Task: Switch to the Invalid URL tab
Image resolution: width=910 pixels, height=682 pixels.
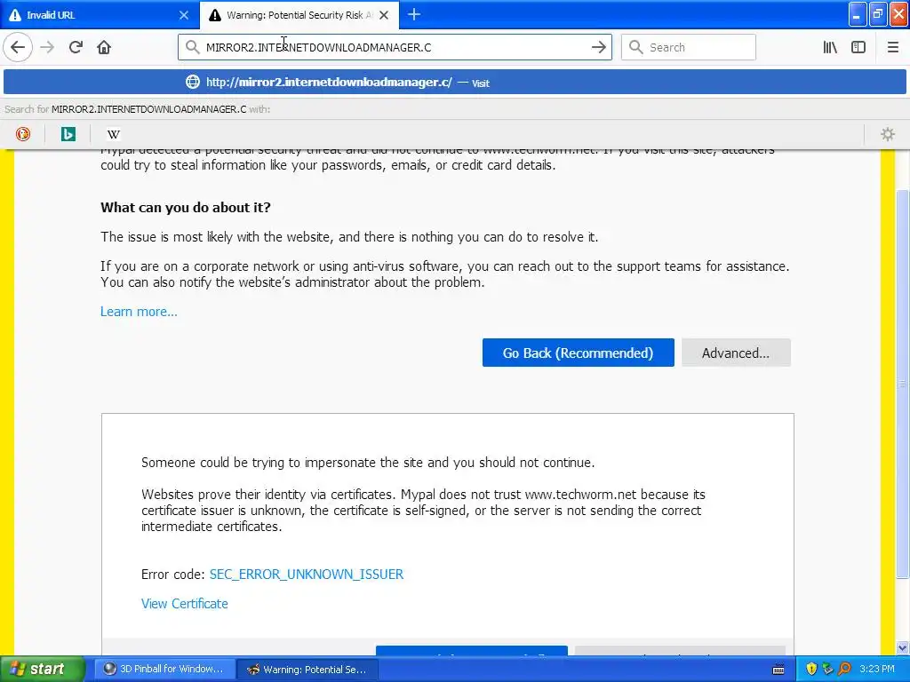Action: (99, 15)
